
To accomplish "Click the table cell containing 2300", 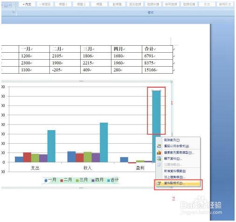I will [x=34, y=63].
